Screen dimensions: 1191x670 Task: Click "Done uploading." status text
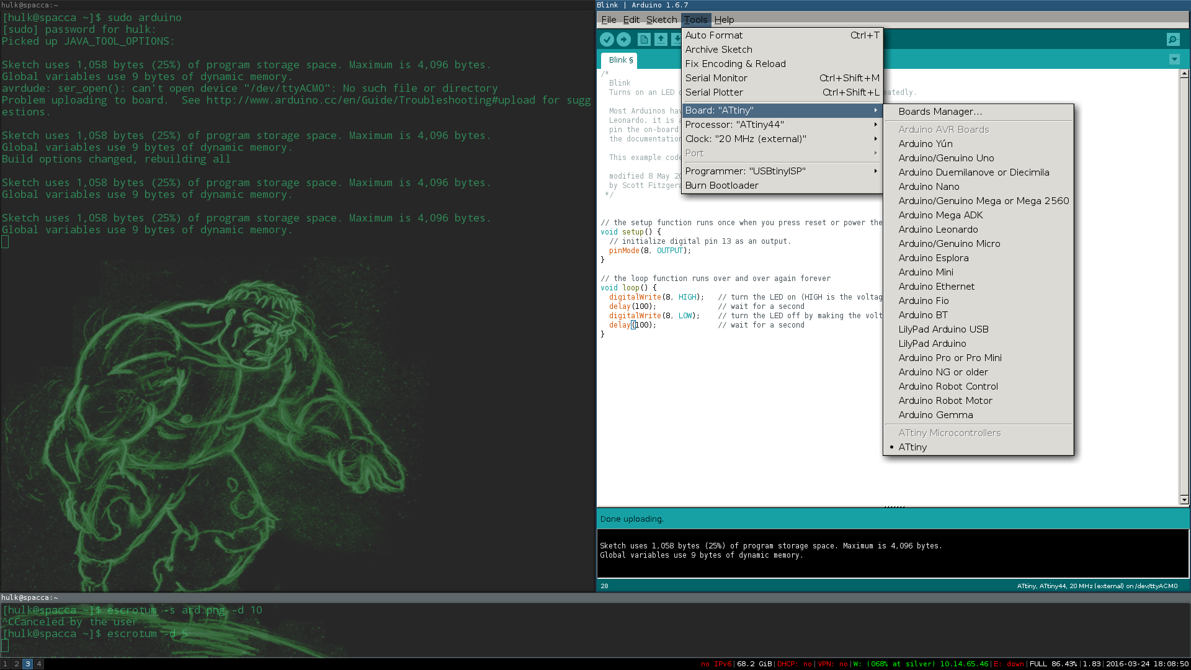(x=631, y=519)
